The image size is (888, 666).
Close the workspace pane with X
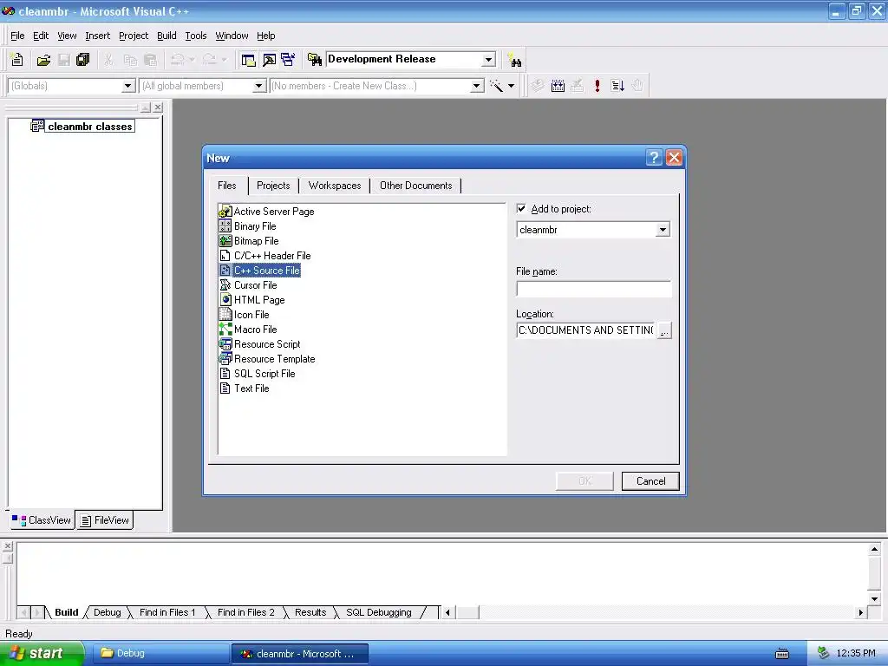pyautogui.click(x=158, y=107)
